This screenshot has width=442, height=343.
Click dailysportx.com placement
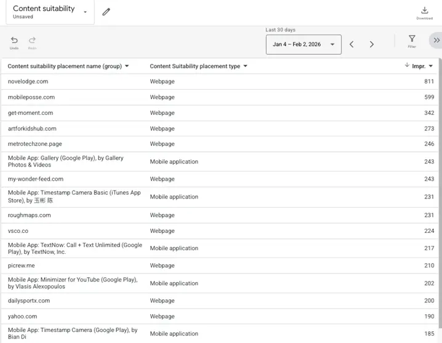pyautogui.click(x=29, y=301)
